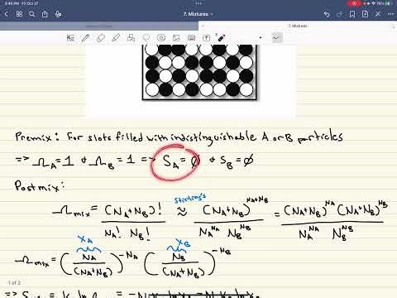Switch to the left grayed-out document tab
Screen dimensions: 397x298
pyautogui.click(x=99, y=26)
